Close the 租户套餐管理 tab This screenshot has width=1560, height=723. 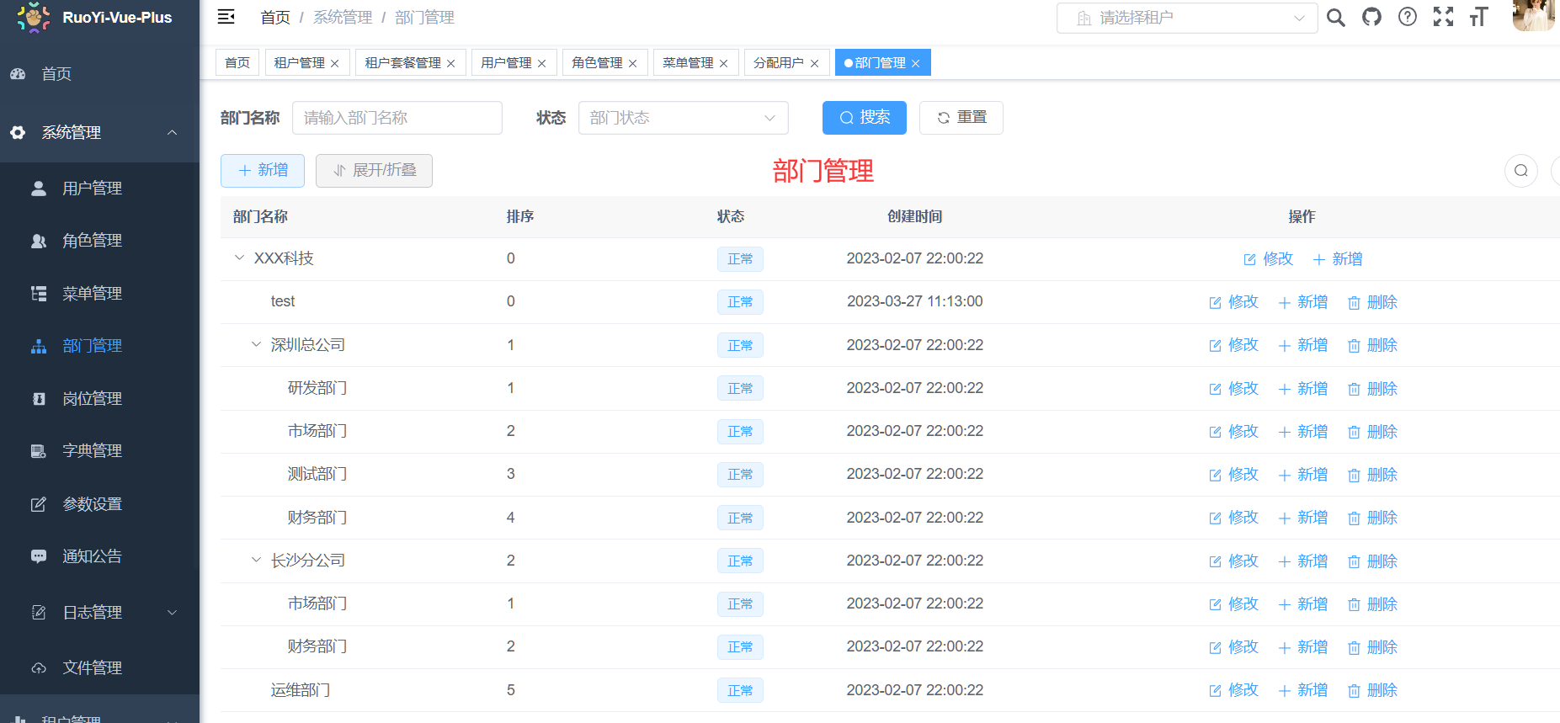(450, 64)
